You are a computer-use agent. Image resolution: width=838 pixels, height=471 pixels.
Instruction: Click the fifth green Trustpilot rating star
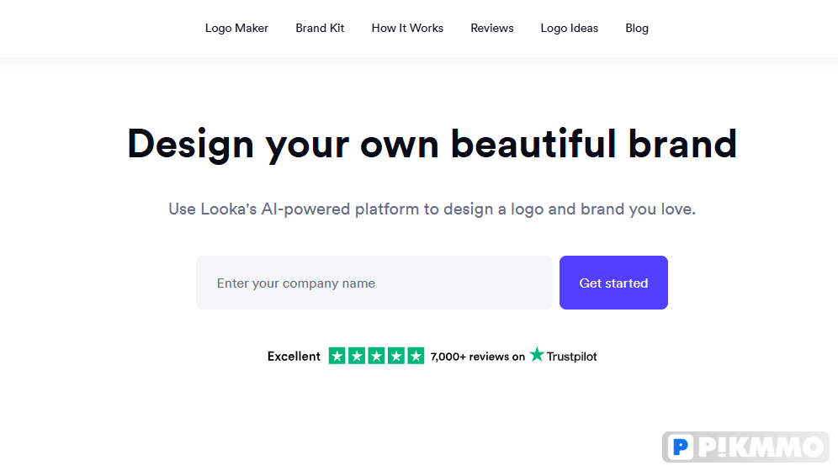(x=416, y=356)
